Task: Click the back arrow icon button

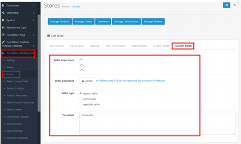Action: tap(234, 5)
